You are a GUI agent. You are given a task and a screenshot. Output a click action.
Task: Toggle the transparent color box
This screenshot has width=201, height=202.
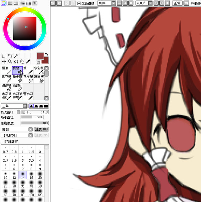pos(38,62)
